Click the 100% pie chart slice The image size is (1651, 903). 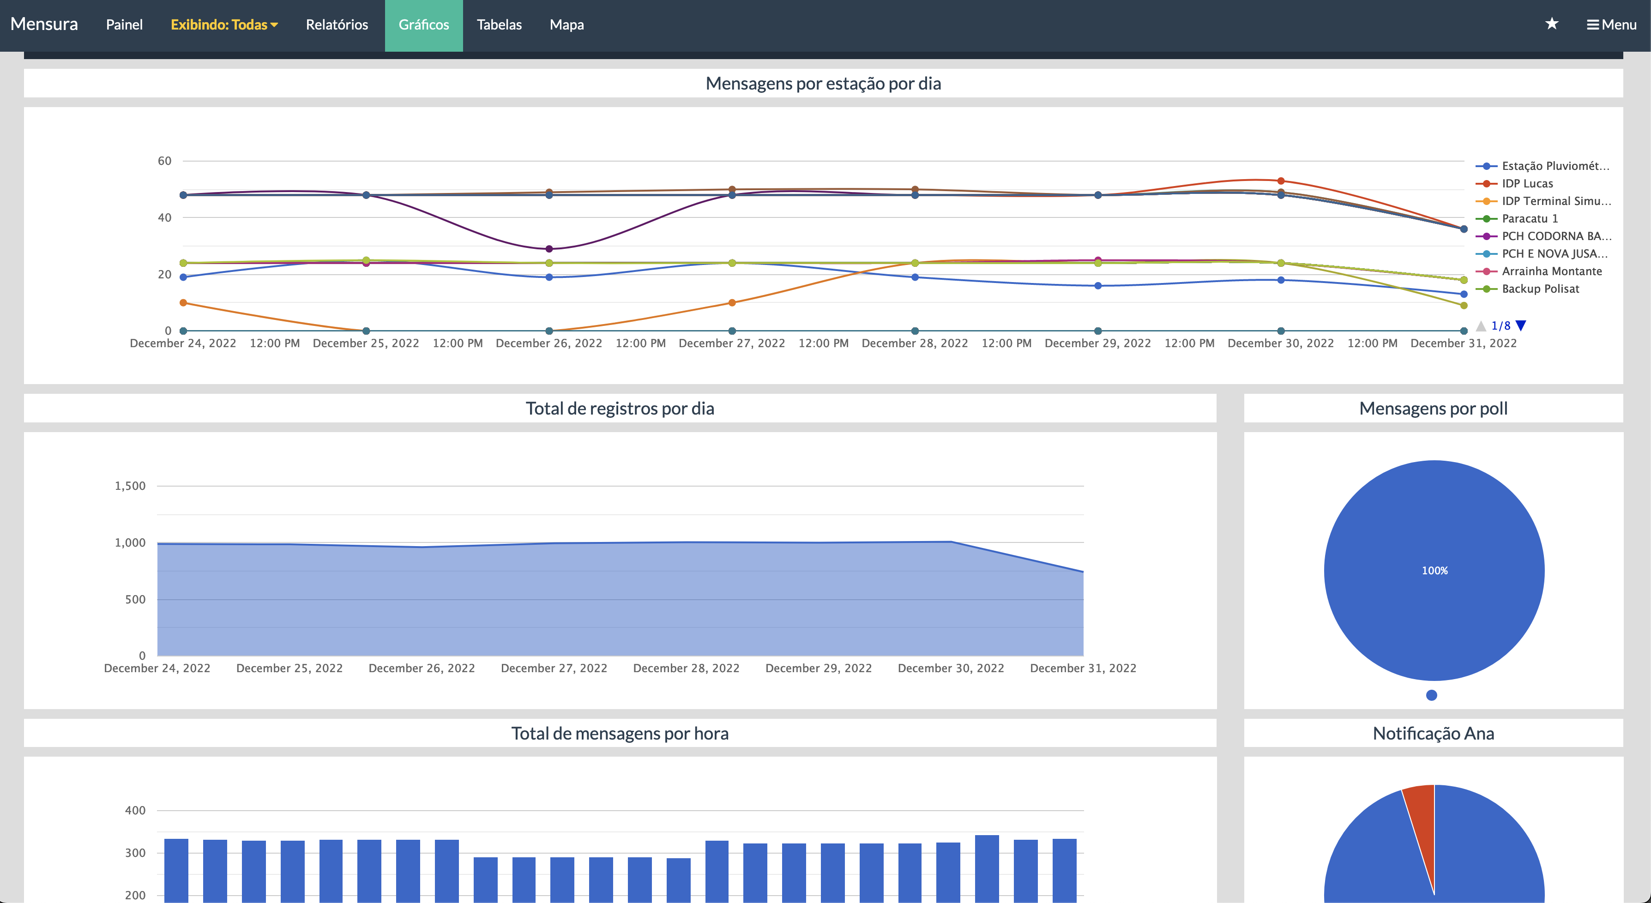(1434, 571)
